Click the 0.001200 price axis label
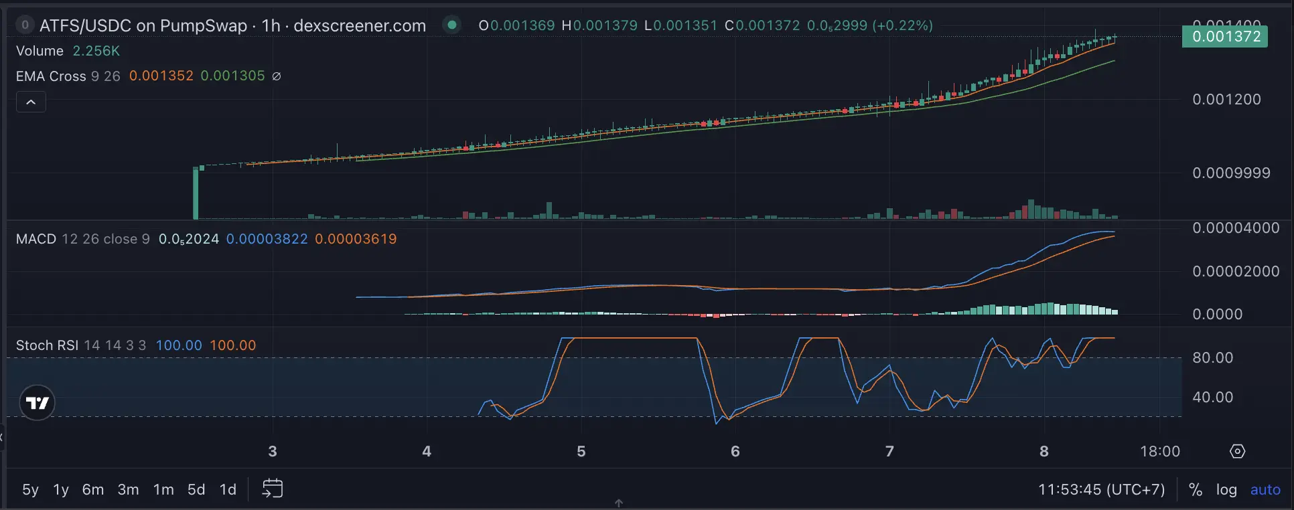Screen dimensions: 1294x510 coord(1226,99)
